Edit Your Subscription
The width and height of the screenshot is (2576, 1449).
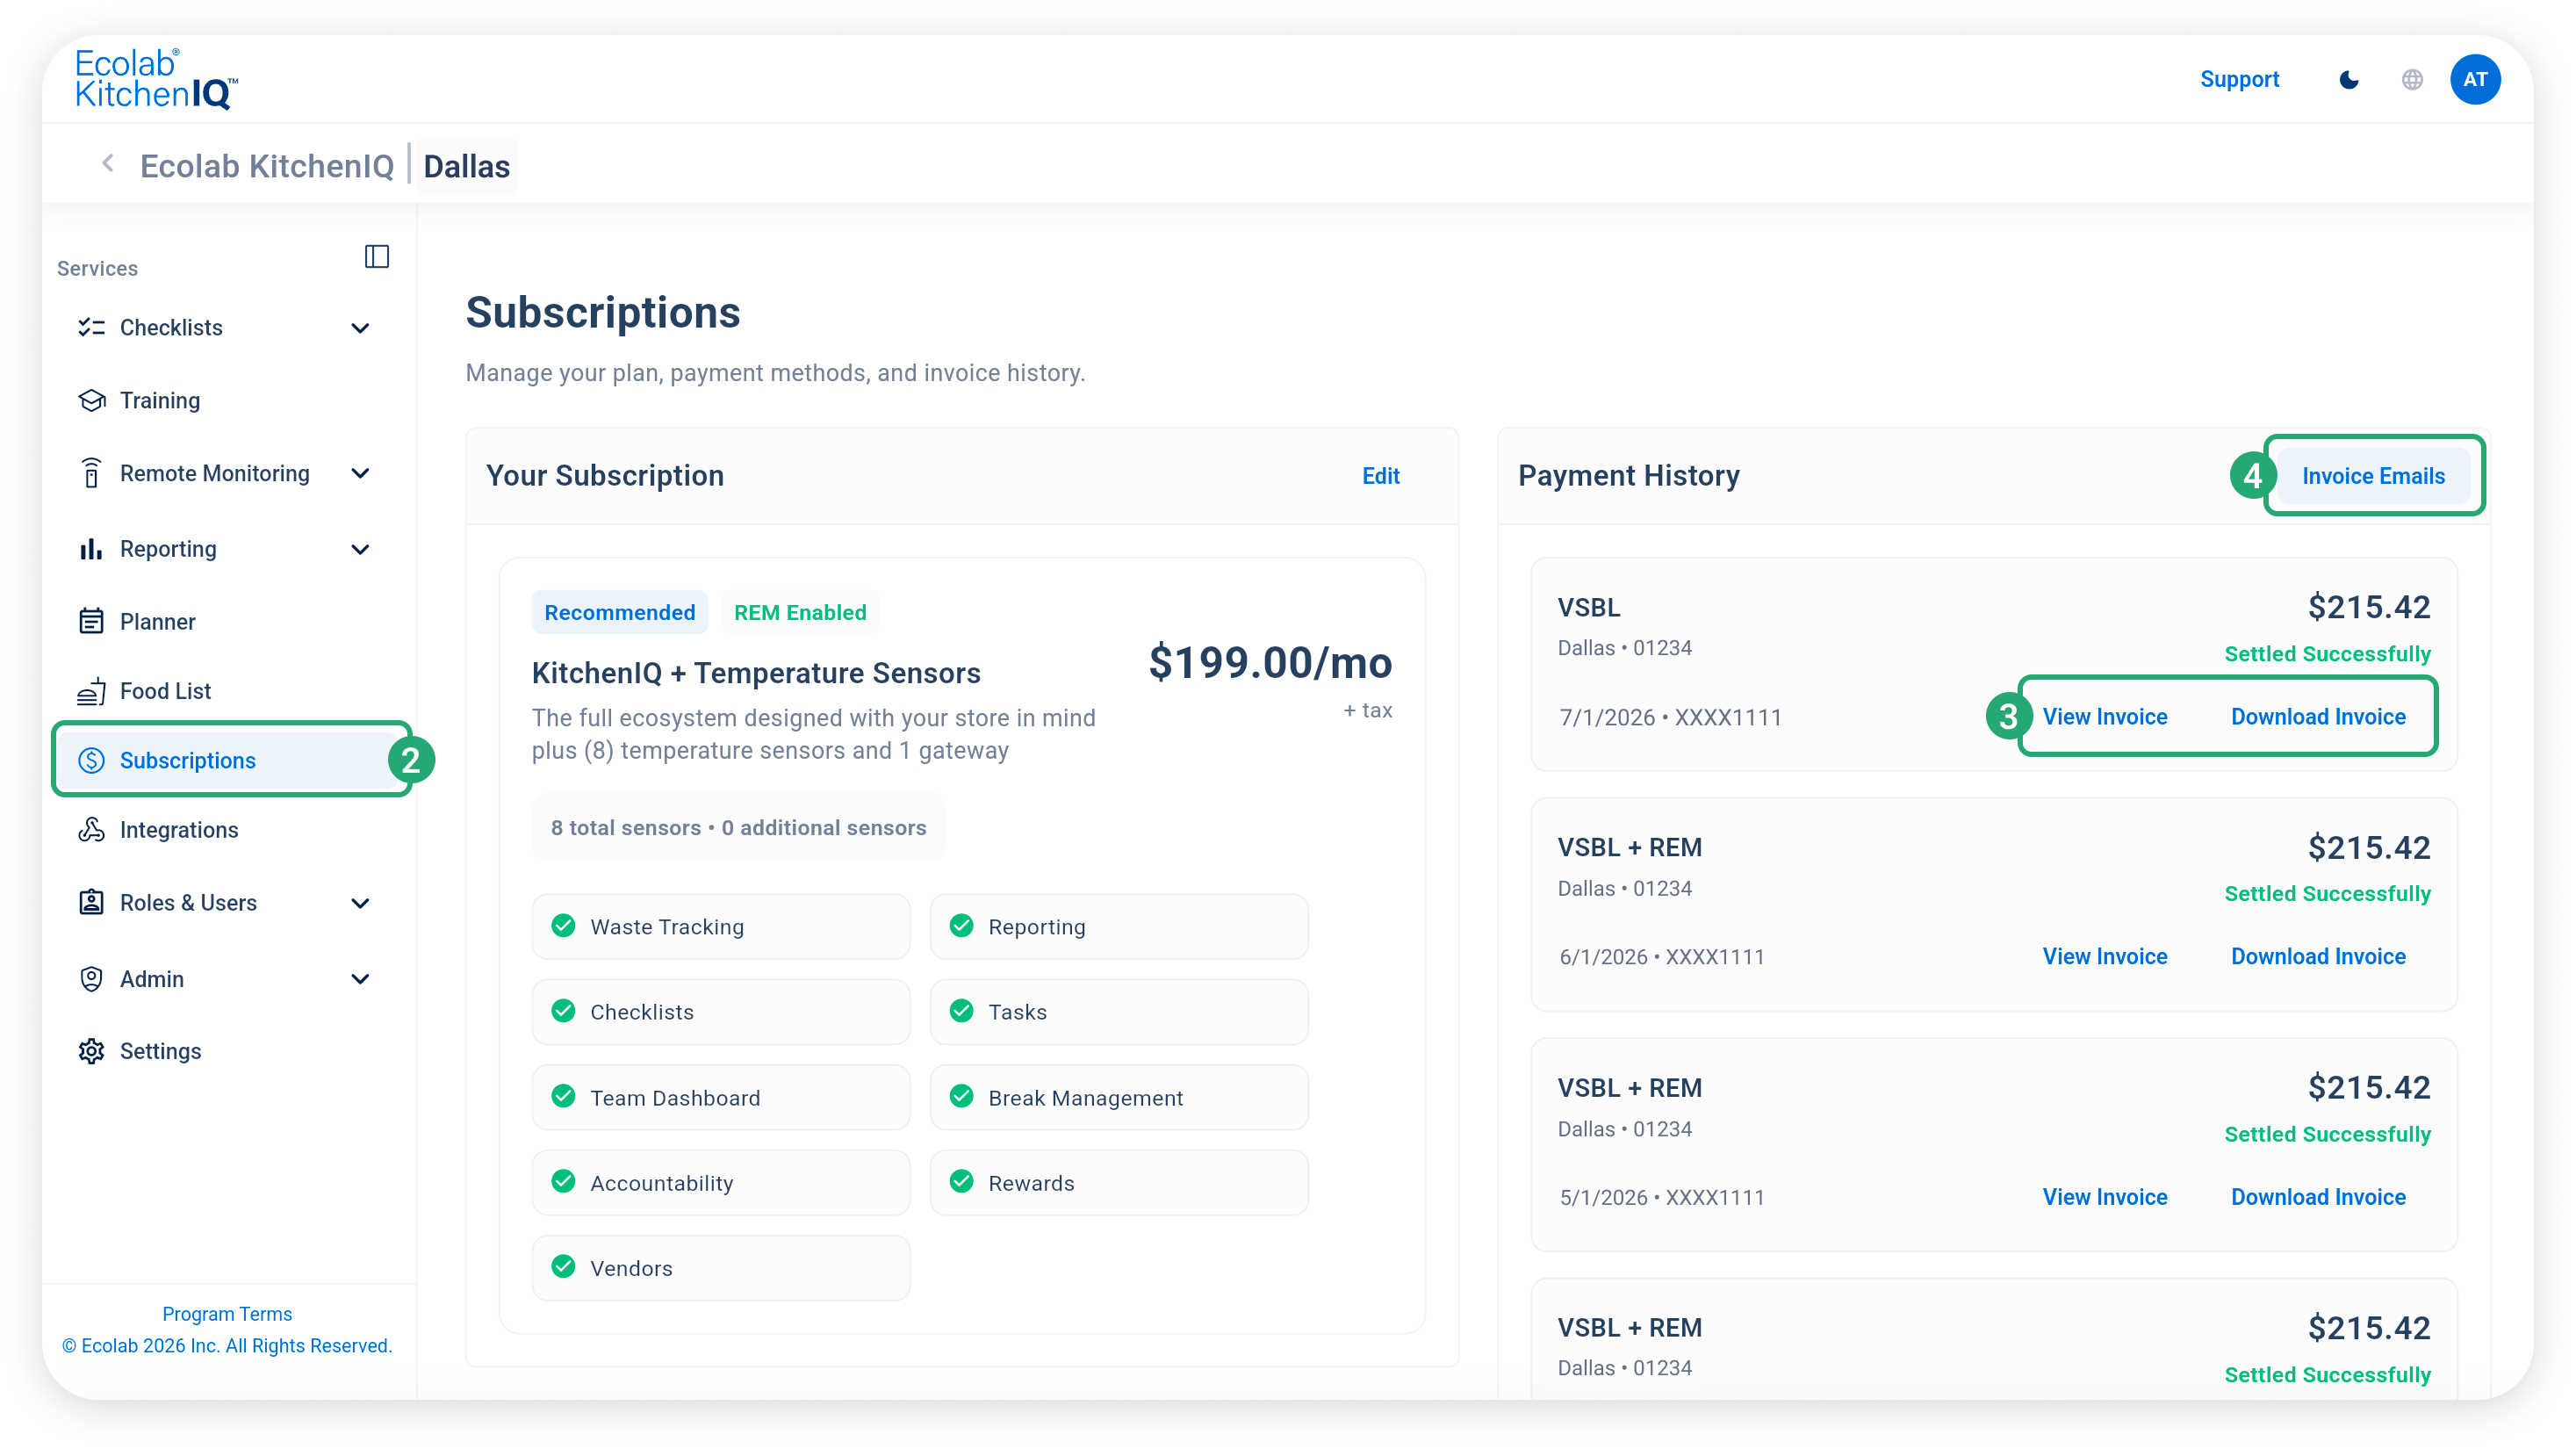click(x=1380, y=476)
